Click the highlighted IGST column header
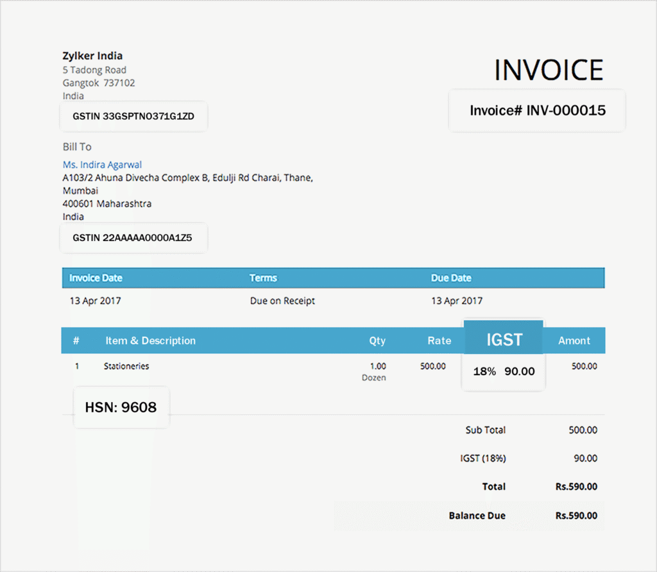The height and width of the screenshot is (572, 657). (504, 339)
